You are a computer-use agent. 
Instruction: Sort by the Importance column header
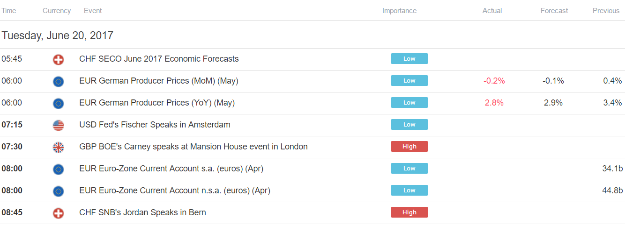point(399,11)
